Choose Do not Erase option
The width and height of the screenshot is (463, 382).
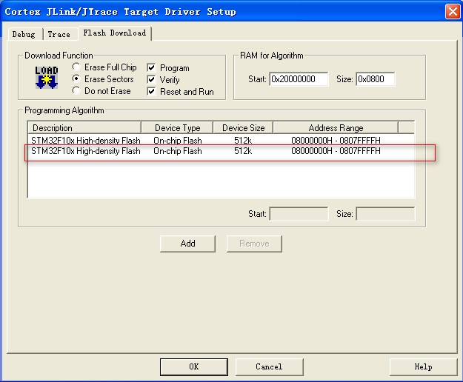[x=76, y=91]
